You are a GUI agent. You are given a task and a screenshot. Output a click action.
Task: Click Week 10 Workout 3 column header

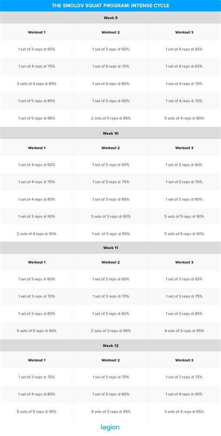[x=184, y=148]
